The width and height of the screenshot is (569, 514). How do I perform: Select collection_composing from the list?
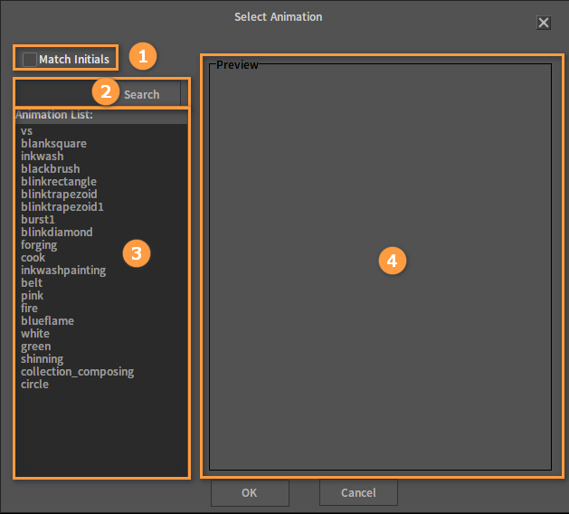(77, 372)
